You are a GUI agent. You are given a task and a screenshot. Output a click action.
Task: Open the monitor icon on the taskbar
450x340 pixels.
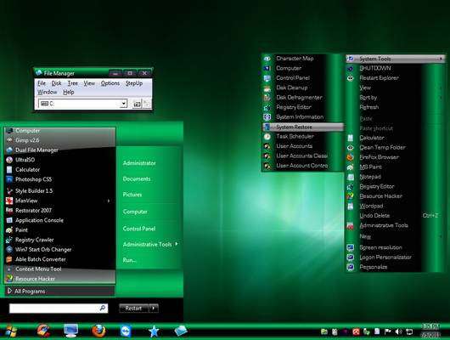(x=70, y=331)
